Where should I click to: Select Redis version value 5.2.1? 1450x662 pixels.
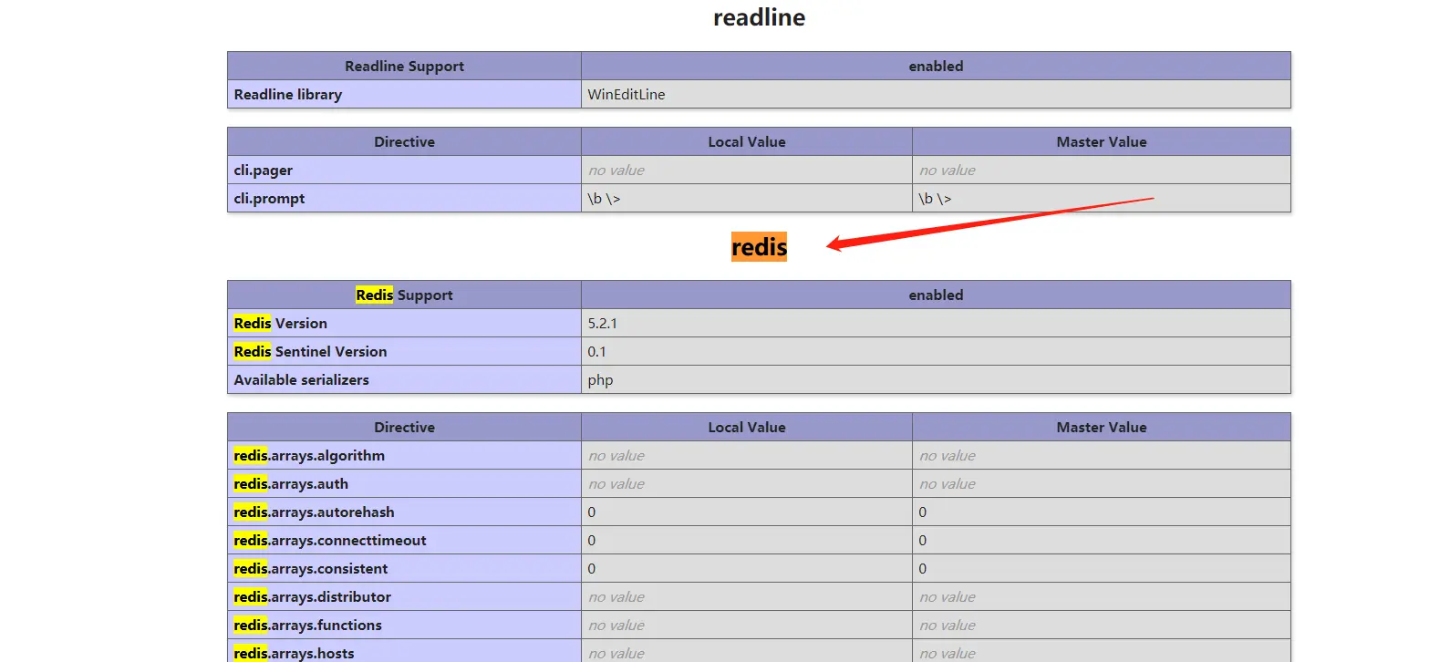tap(602, 323)
